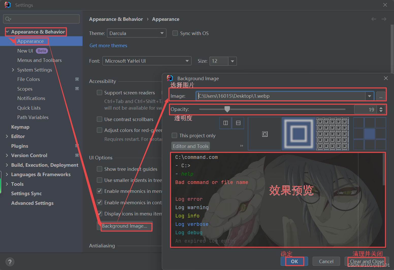Open Get more themes link

point(108,45)
